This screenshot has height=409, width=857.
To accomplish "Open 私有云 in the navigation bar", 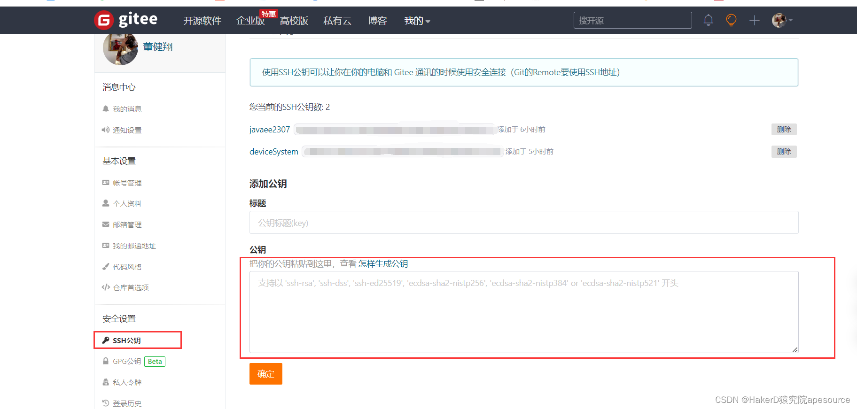I will tap(337, 21).
